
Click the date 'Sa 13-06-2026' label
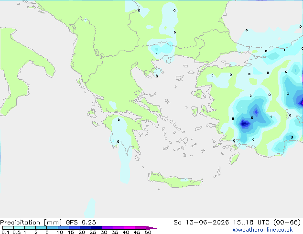[201, 222]
